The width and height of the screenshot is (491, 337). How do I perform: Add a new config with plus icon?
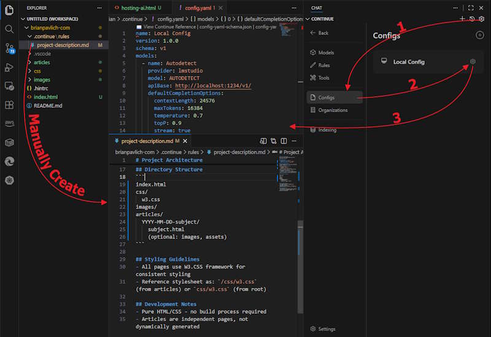click(479, 35)
